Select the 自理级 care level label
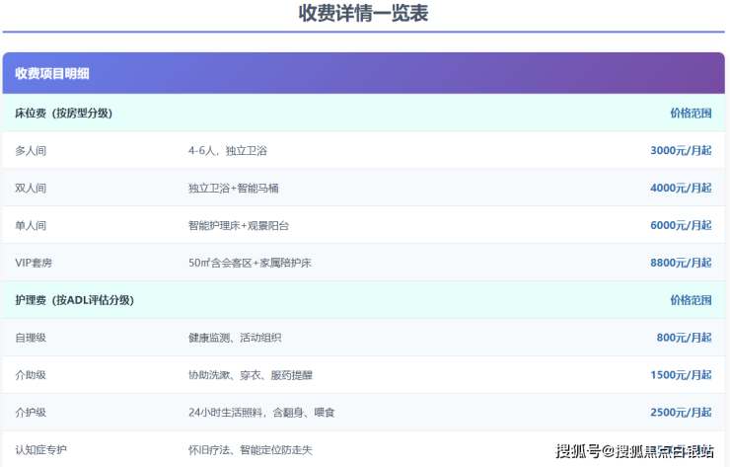730x467 pixels. click(31, 338)
